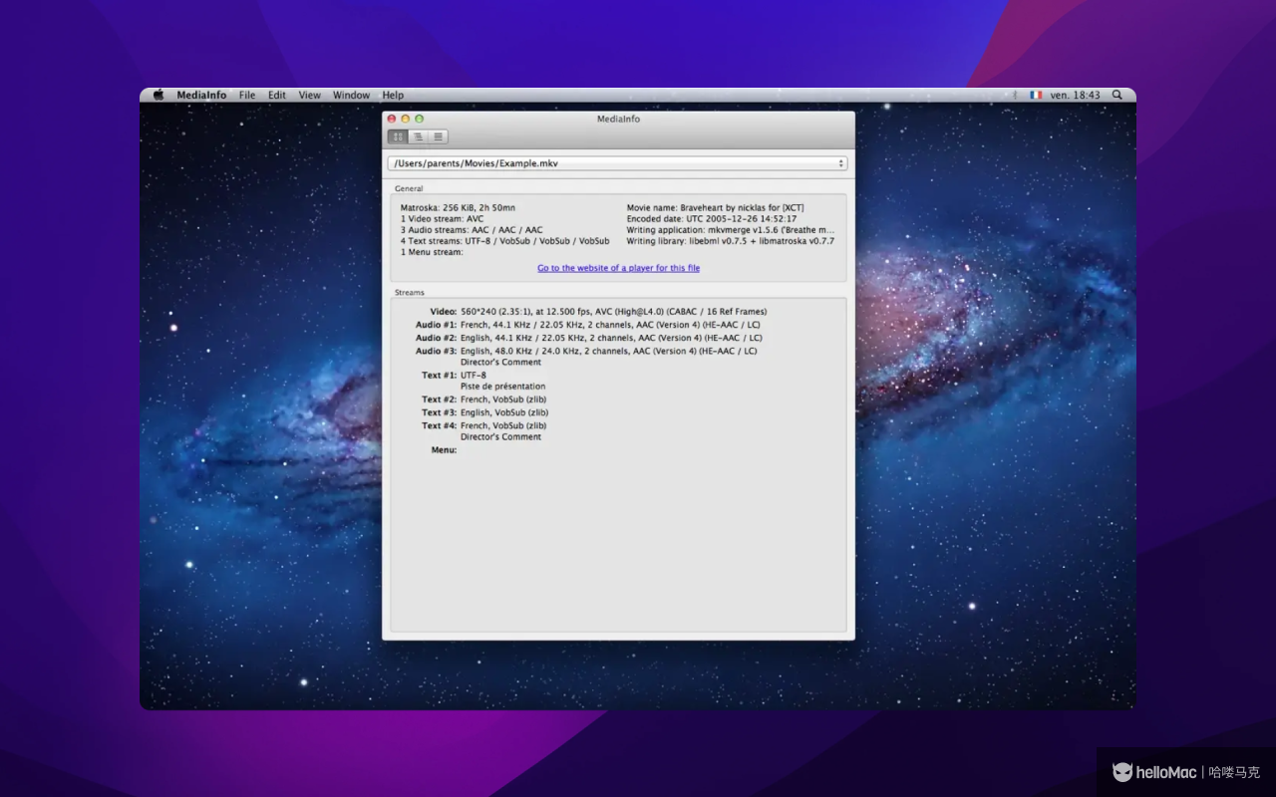Switch to the Tree view toolbar button
1276x797 pixels.
click(x=418, y=136)
